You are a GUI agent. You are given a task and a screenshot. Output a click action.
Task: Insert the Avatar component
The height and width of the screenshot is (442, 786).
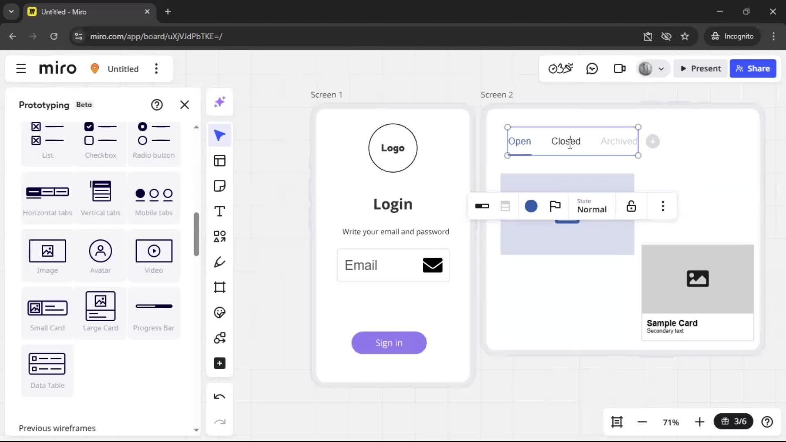[101, 256]
